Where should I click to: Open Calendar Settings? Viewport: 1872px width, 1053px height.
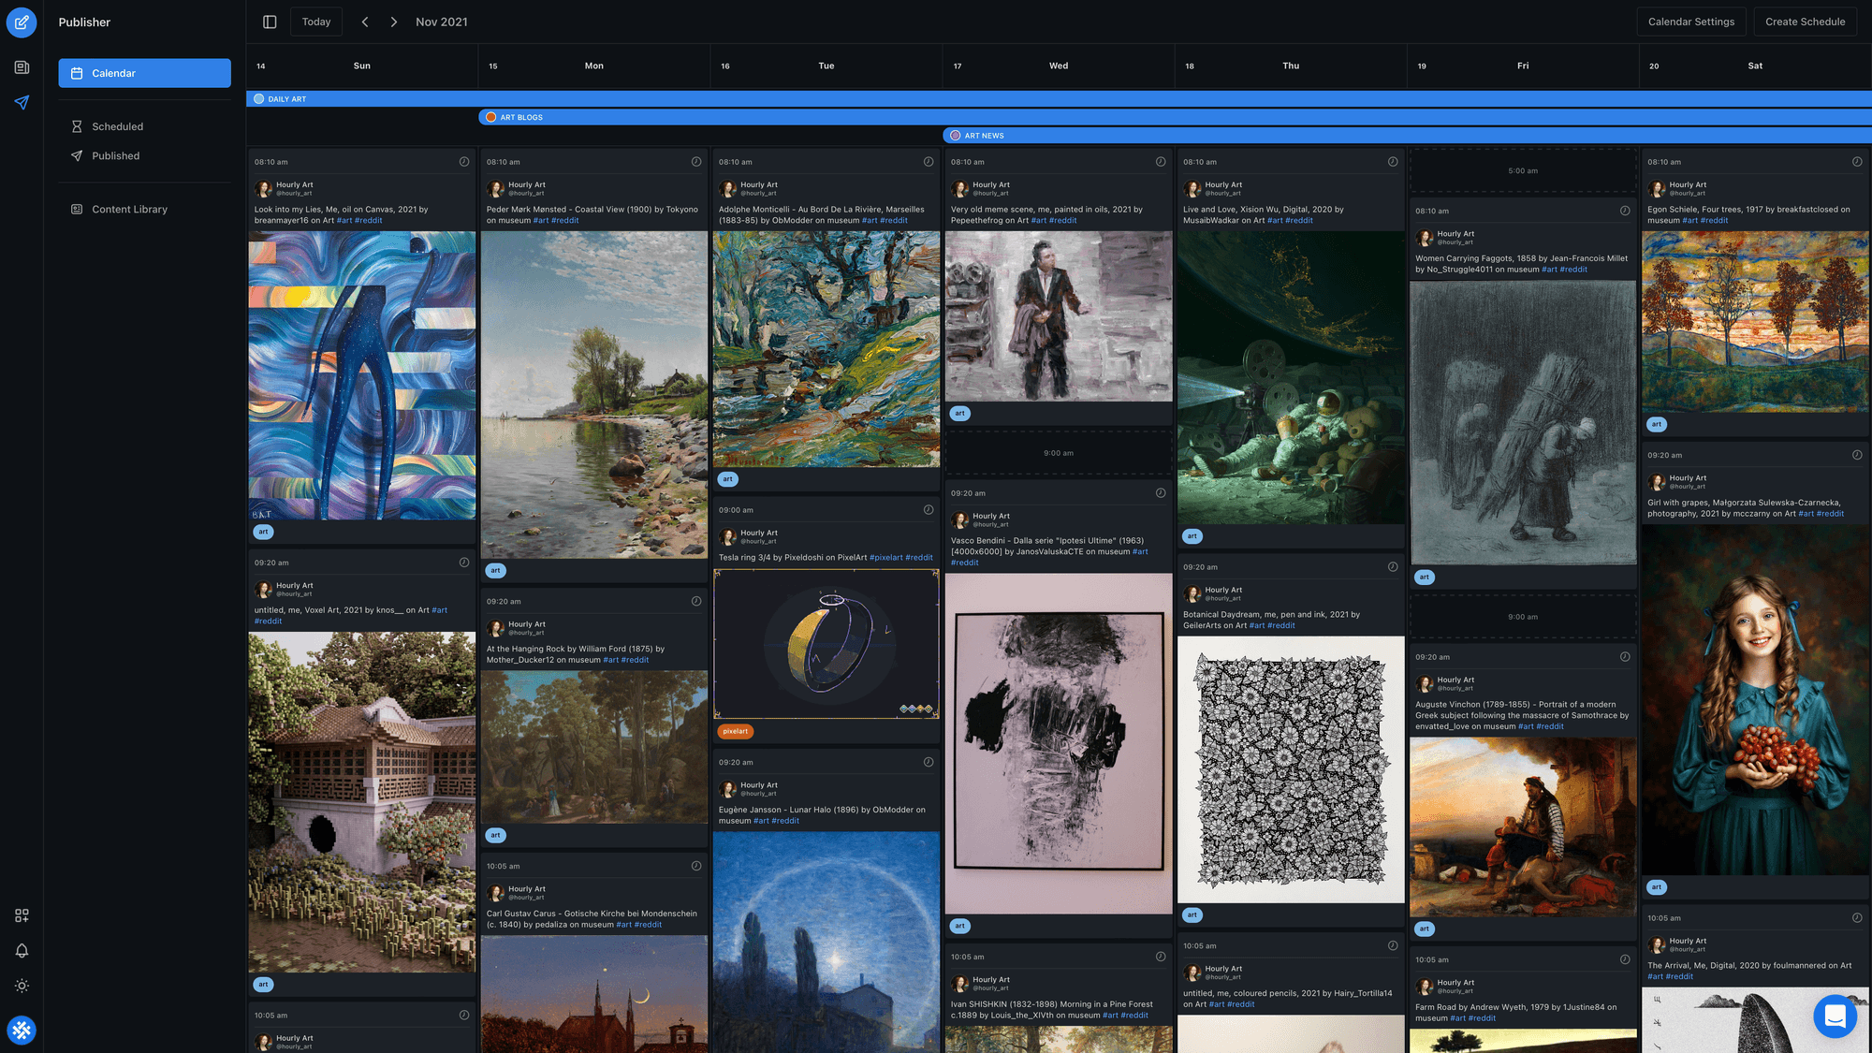pyautogui.click(x=1690, y=22)
